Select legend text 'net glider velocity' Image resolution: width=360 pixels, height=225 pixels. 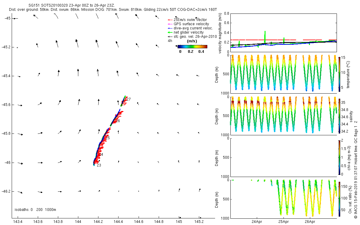coord(189,32)
